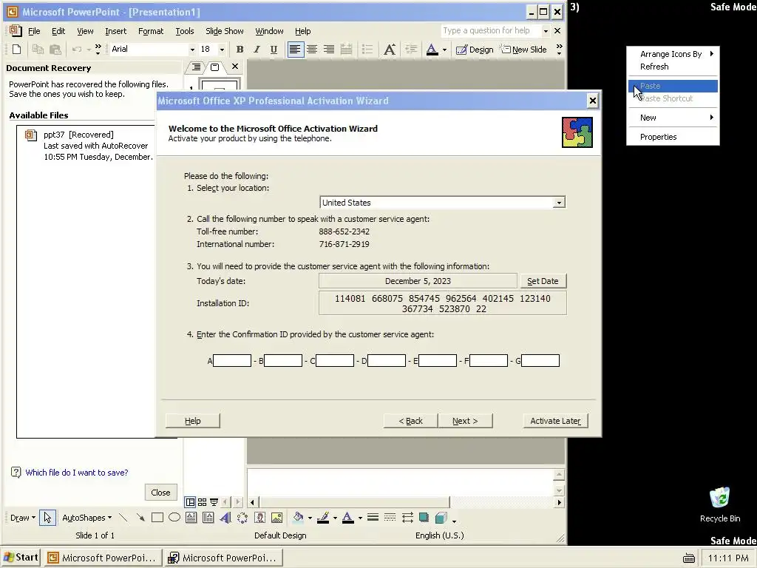Open the Insert menu
This screenshot has height=568, width=757.
point(116,31)
